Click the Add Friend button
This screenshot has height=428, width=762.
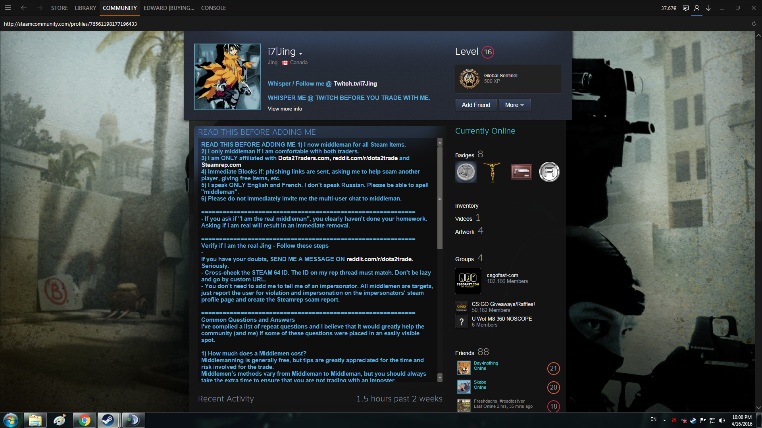pyautogui.click(x=475, y=105)
